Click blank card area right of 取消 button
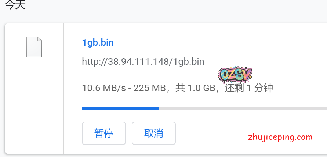The width and height of the screenshot is (327, 157). 208,133
